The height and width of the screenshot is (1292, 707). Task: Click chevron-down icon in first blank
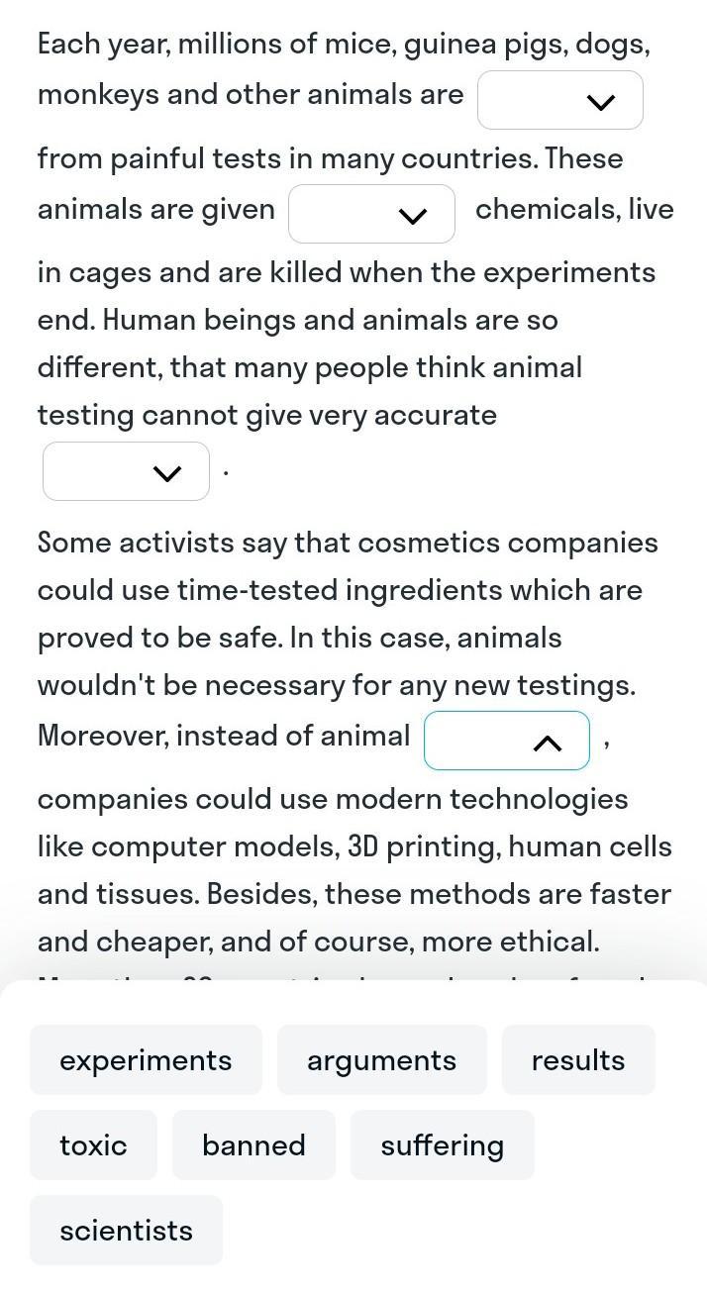point(601,102)
